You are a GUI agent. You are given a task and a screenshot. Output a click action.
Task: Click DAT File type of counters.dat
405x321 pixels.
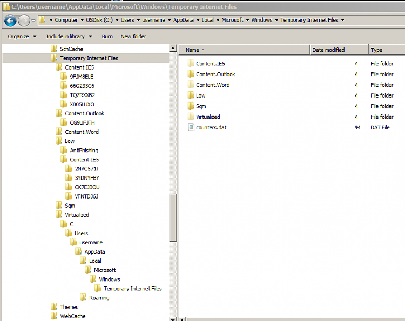[x=380, y=127]
